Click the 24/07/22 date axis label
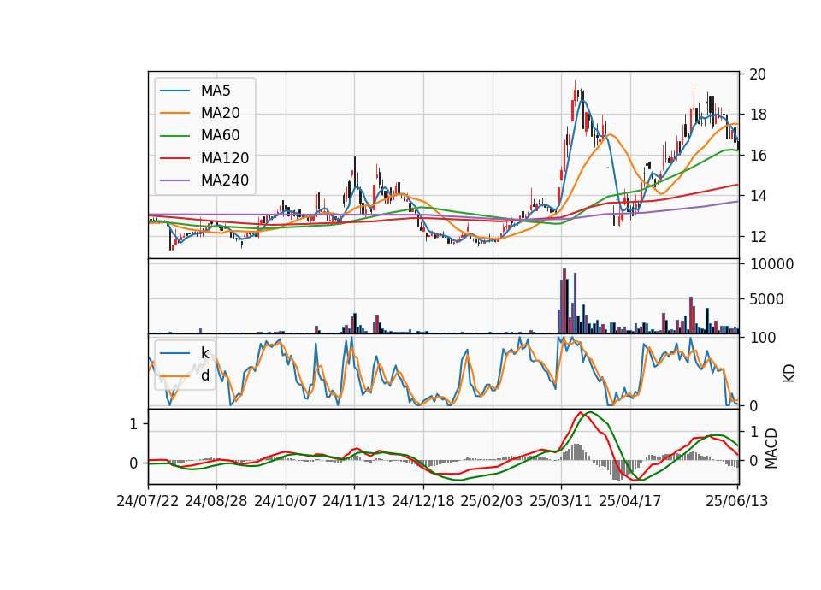 coord(148,501)
